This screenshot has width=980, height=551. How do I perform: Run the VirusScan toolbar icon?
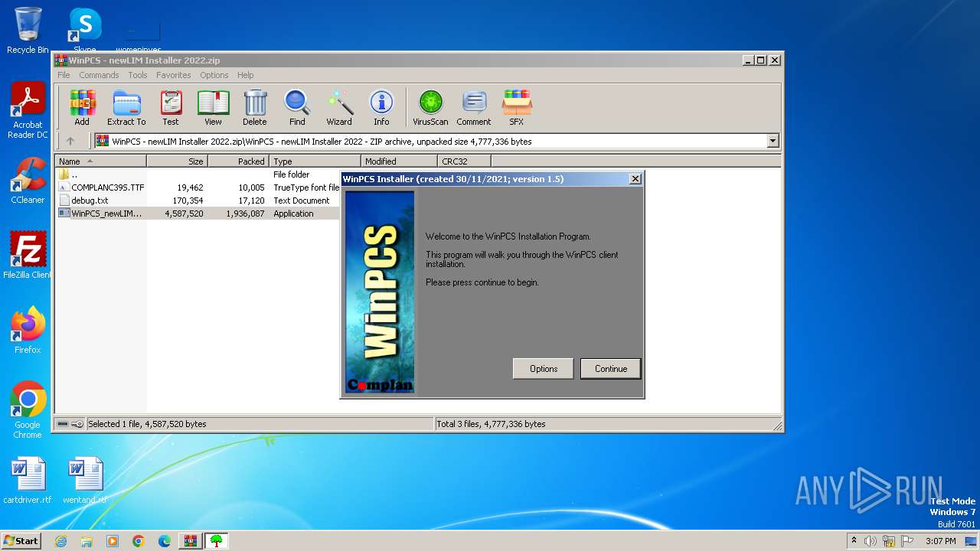[430, 107]
